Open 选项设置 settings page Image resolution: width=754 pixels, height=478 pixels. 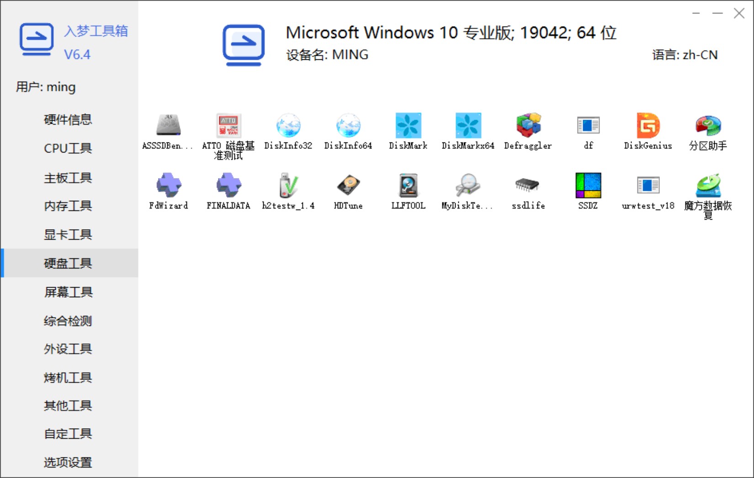pyautogui.click(x=69, y=462)
